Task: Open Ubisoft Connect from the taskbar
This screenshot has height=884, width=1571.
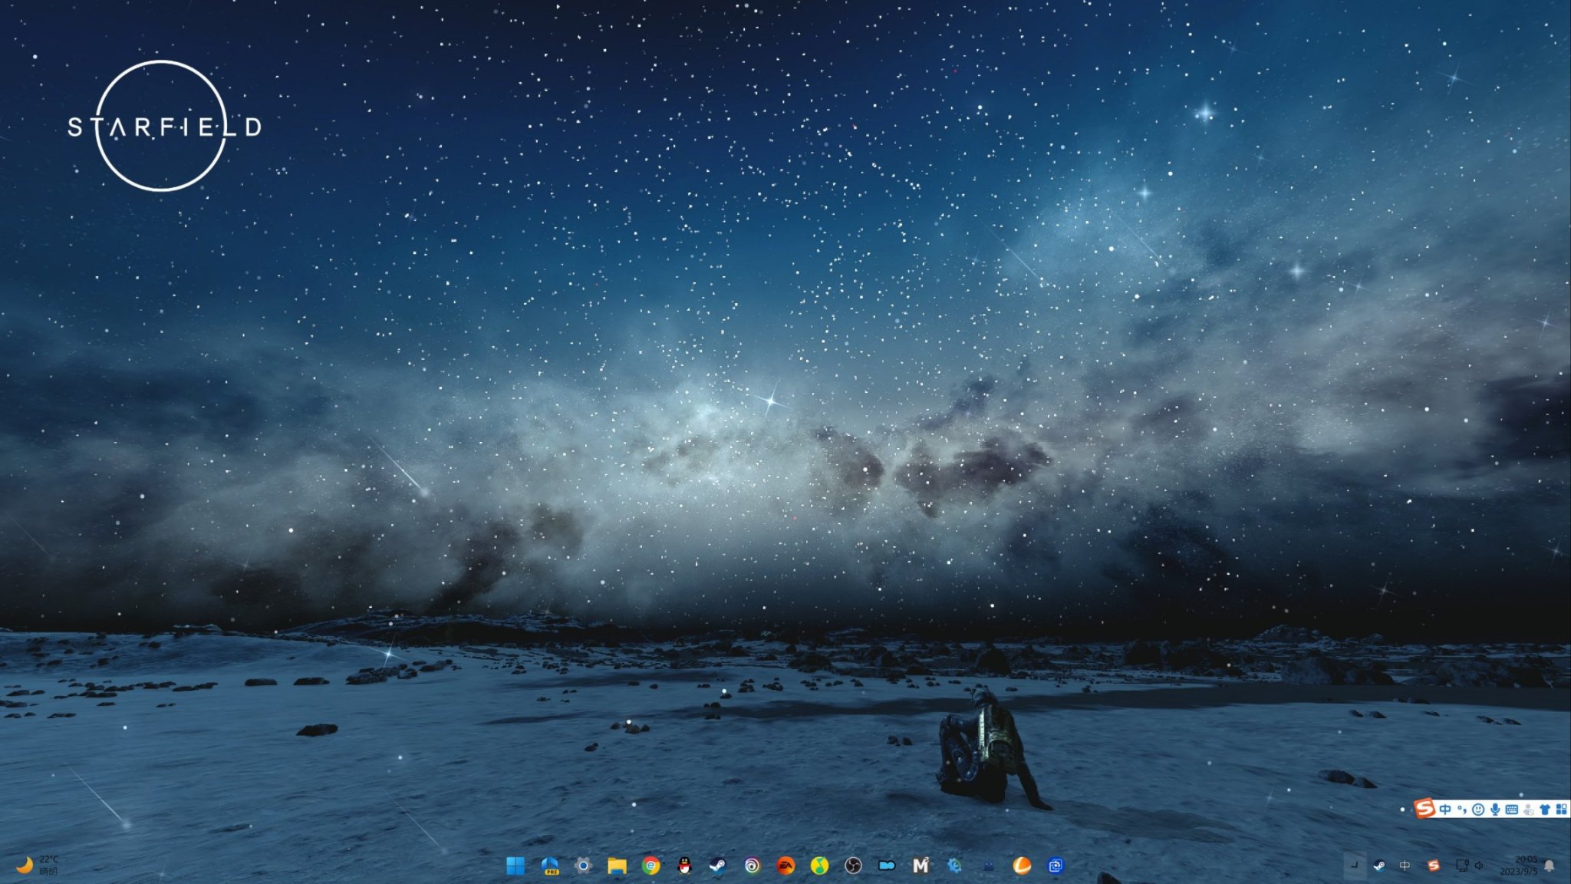Action: click(752, 866)
